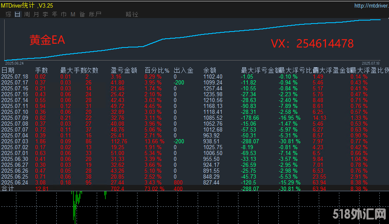Select the 2025.07.03 row with 112.76 profit
389x224 pixels.
point(15,142)
